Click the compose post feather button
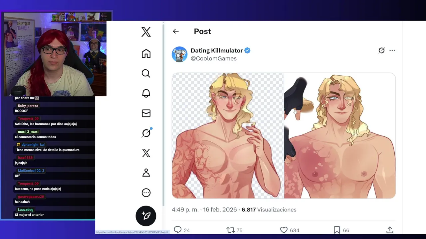Viewport: 426px width, 239px height. (146, 216)
